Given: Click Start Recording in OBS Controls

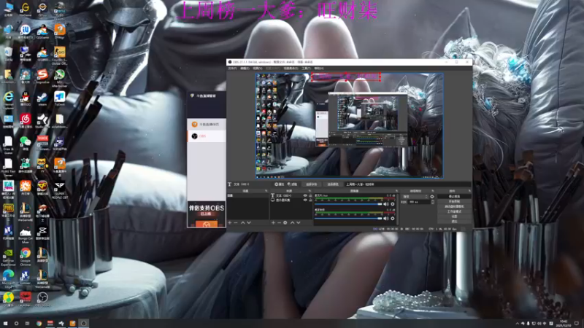Looking at the screenshot, I should pos(454,201).
